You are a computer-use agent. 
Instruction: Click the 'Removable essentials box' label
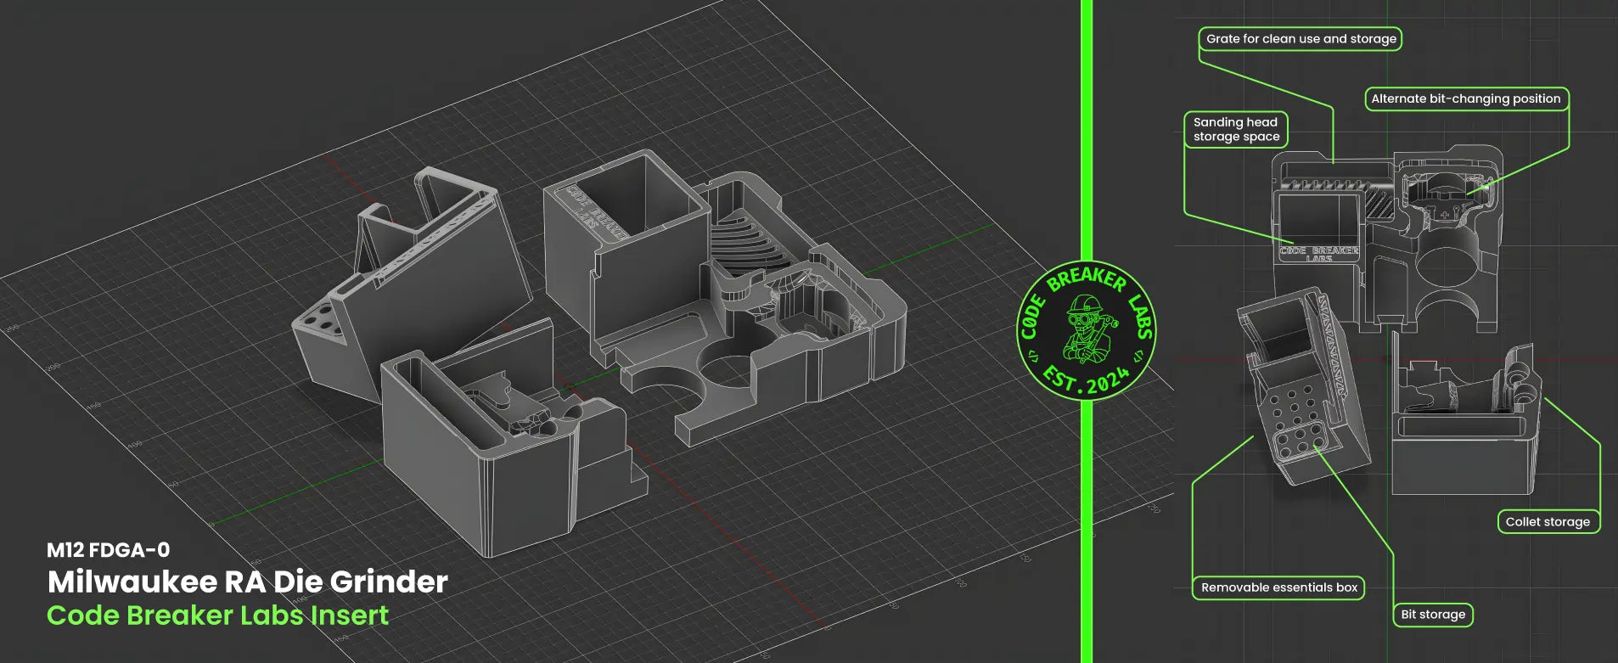point(1278,587)
